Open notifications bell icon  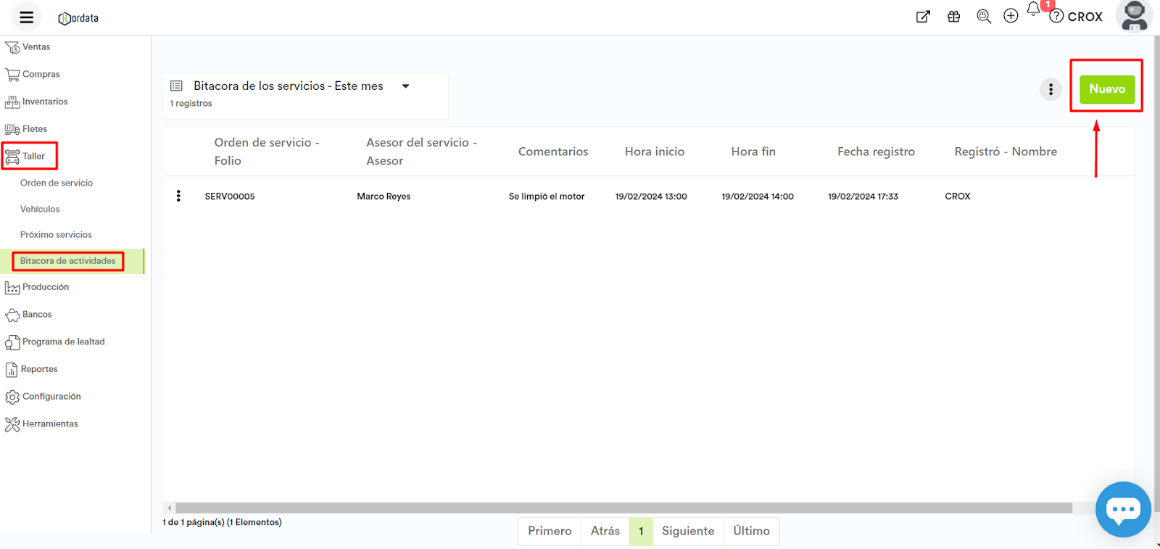[1033, 10]
